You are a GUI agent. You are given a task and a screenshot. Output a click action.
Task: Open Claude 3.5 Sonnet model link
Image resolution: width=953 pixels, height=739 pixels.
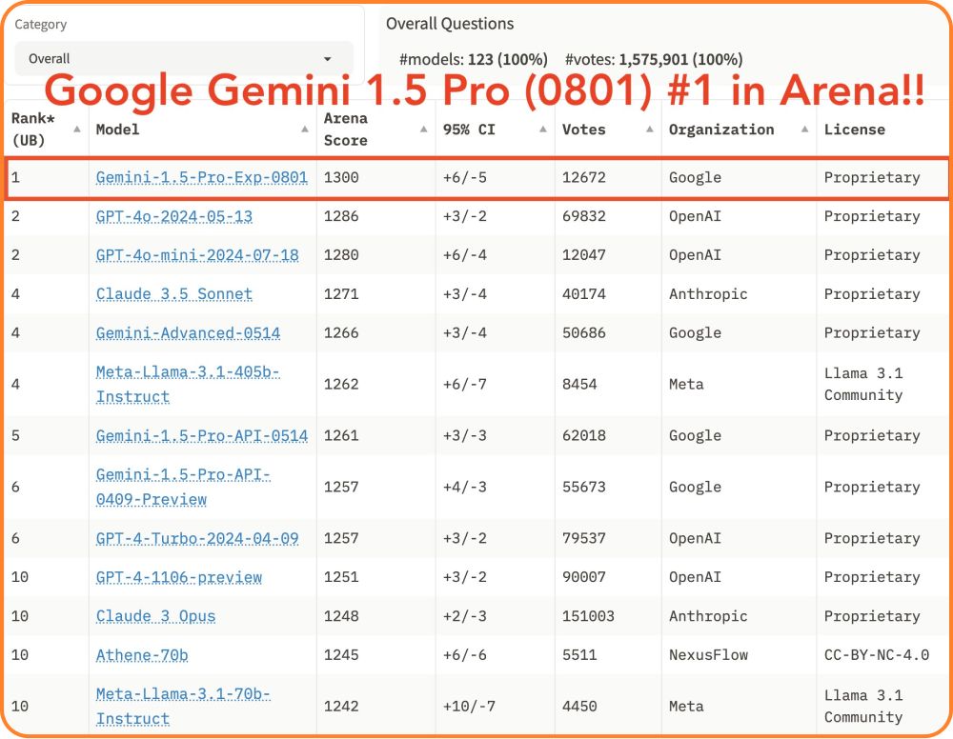pos(173,294)
